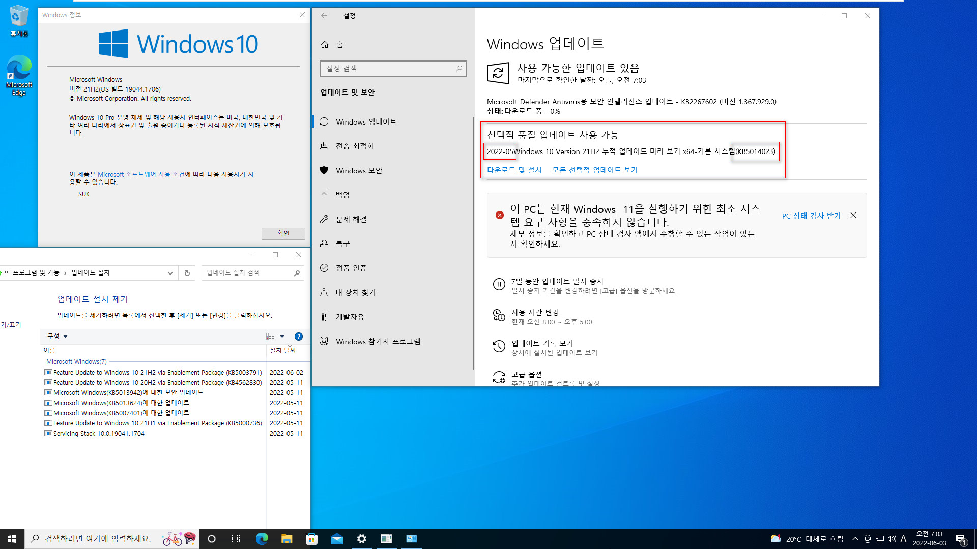This screenshot has height=549, width=977.
Task: Expand the address bar history dropdown
Action: (x=170, y=273)
